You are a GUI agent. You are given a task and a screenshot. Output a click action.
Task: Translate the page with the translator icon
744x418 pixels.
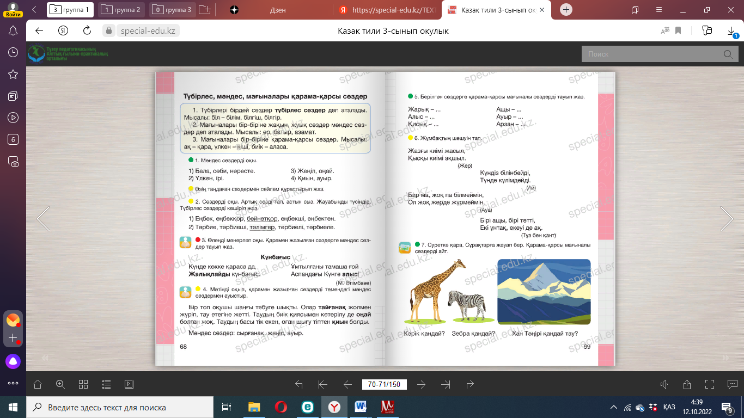(x=664, y=31)
